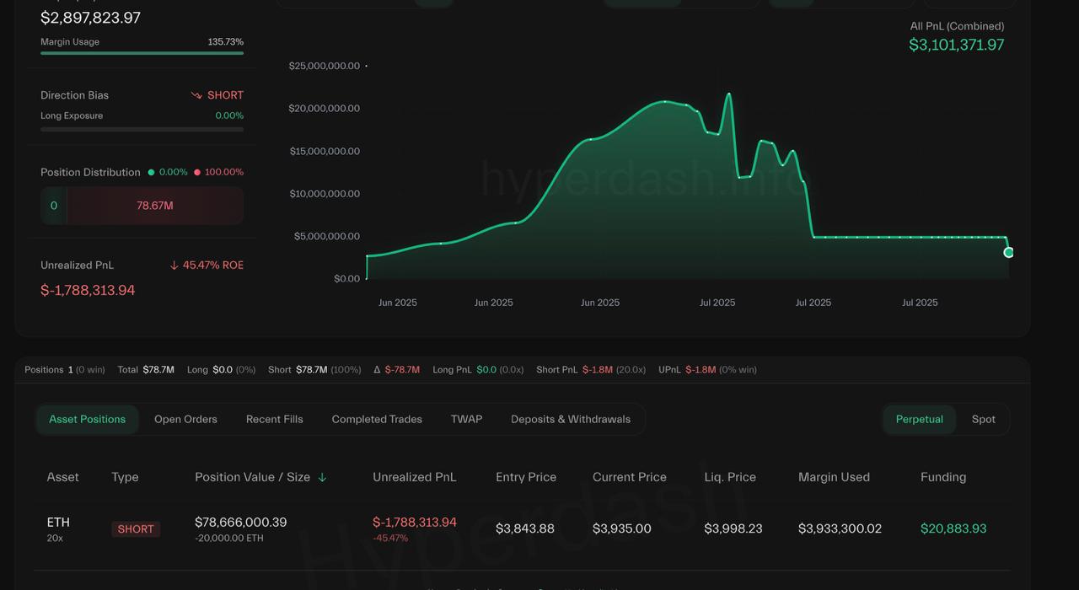Click the Short $78.7M summary stat

coord(314,369)
